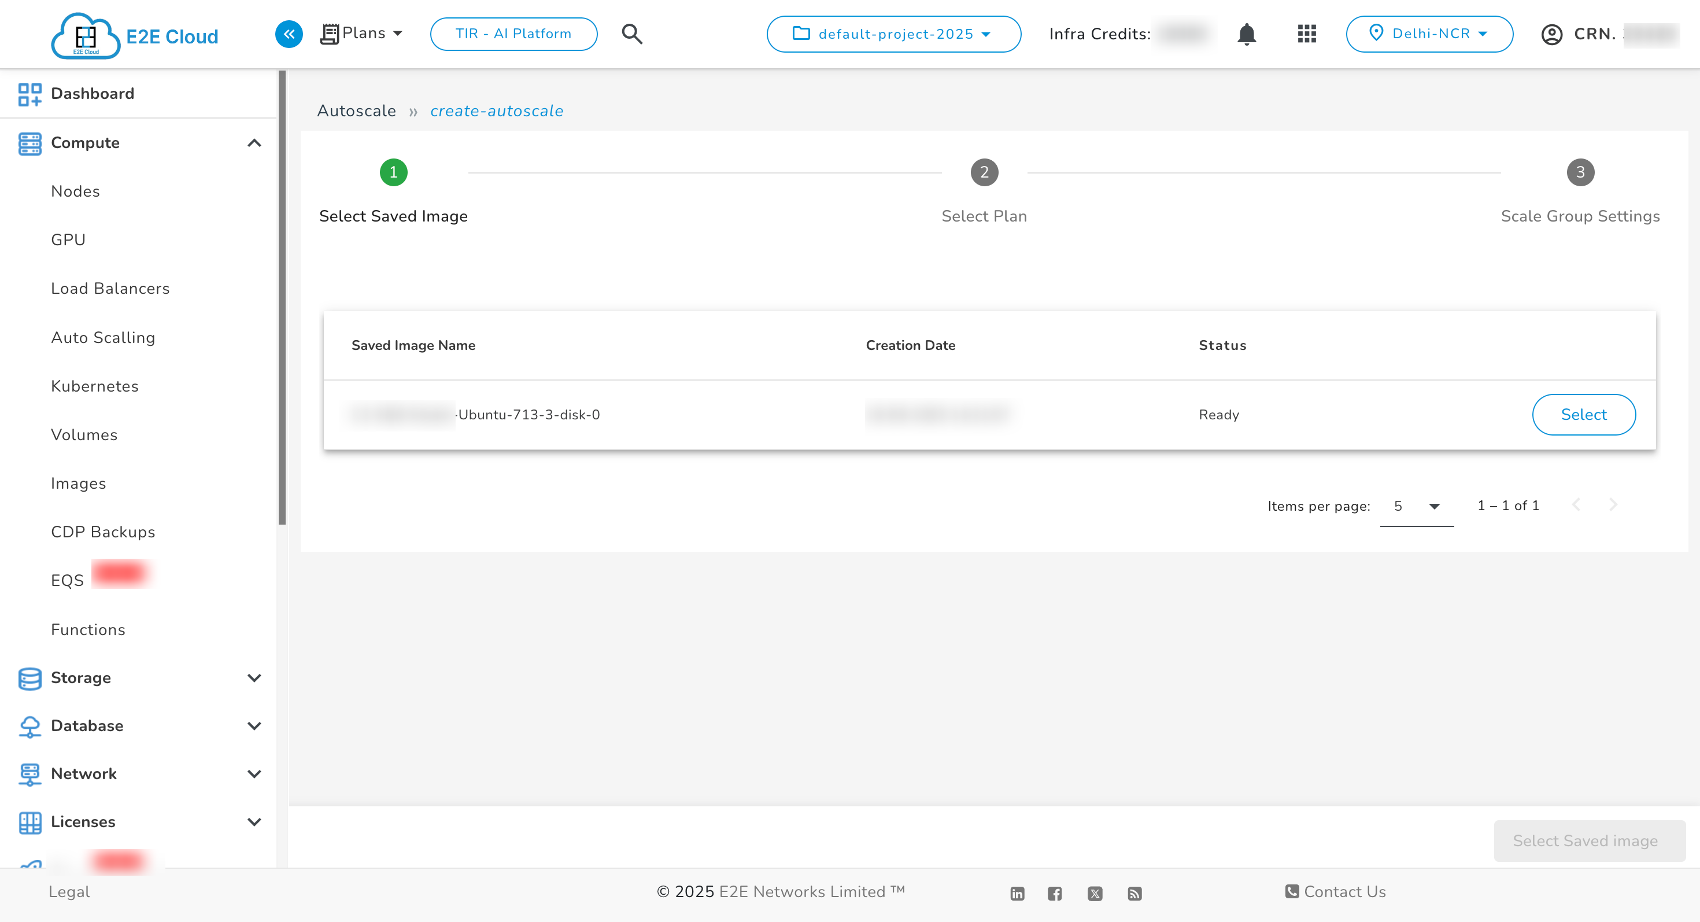The image size is (1700, 922).
Task: Collapse the sidebar with double-arrow icon
Action: click(x=289, y=34)
